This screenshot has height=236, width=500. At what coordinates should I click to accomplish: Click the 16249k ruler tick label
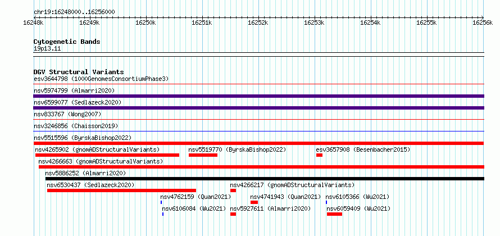89,22
